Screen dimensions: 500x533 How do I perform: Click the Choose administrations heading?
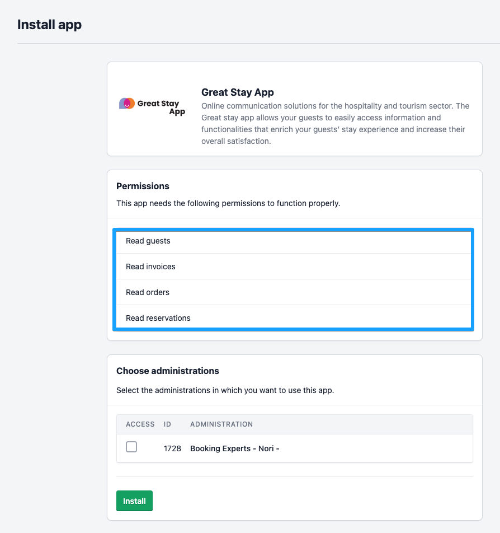point(167,371)
